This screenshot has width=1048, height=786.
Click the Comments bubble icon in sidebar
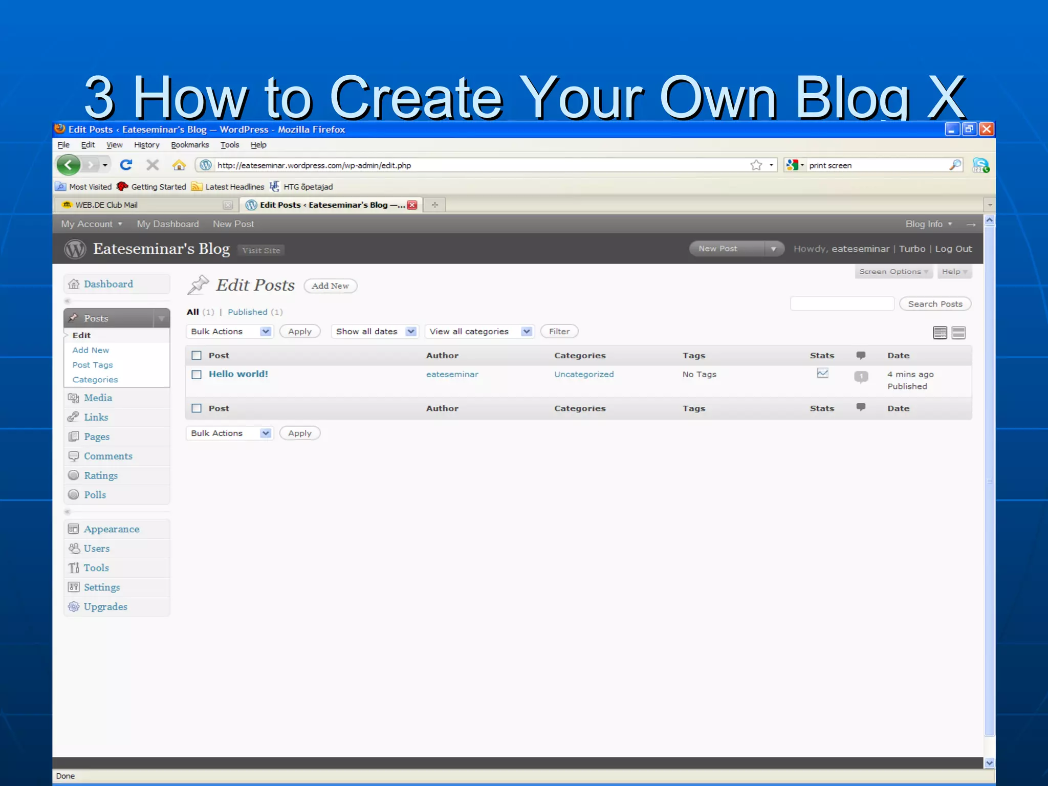click(74, 456)
